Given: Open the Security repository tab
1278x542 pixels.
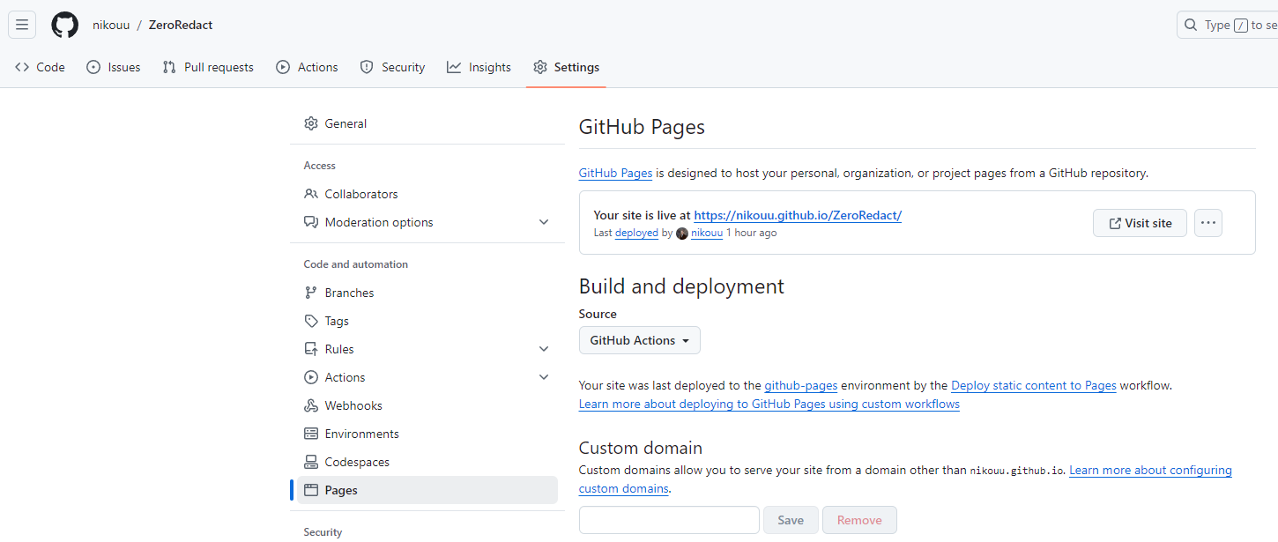Looking at the screenshot, I should (392, 67).
